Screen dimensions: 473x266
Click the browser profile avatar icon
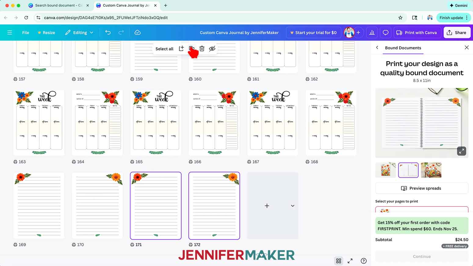(x=430, y=18)
